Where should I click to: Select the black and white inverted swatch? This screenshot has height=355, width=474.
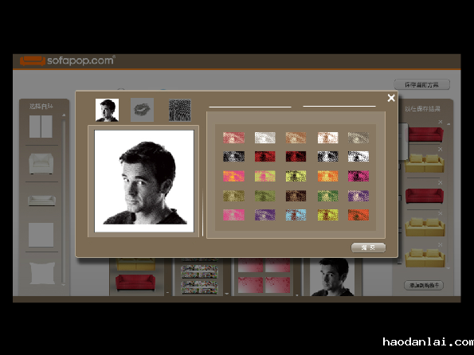(358, 157)
